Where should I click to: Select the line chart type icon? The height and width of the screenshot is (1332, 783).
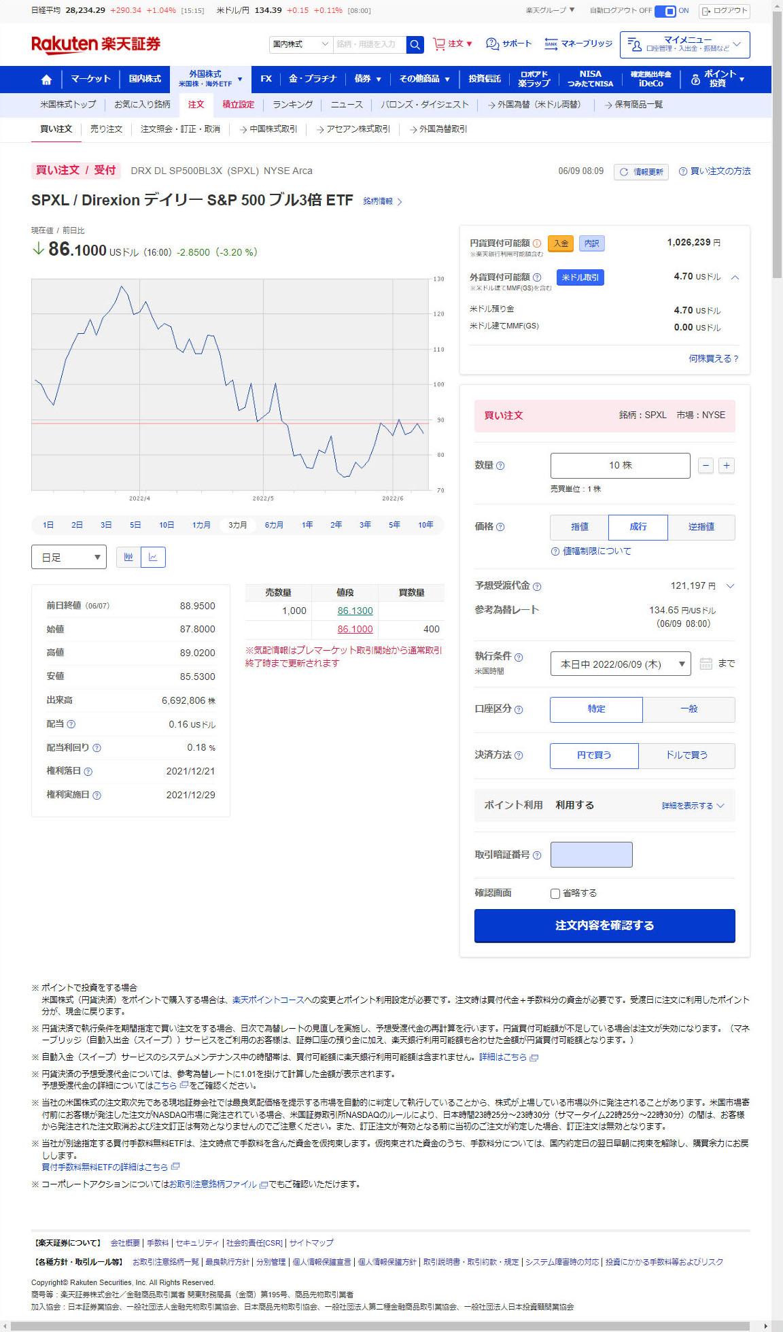click(x=153, y=557)
